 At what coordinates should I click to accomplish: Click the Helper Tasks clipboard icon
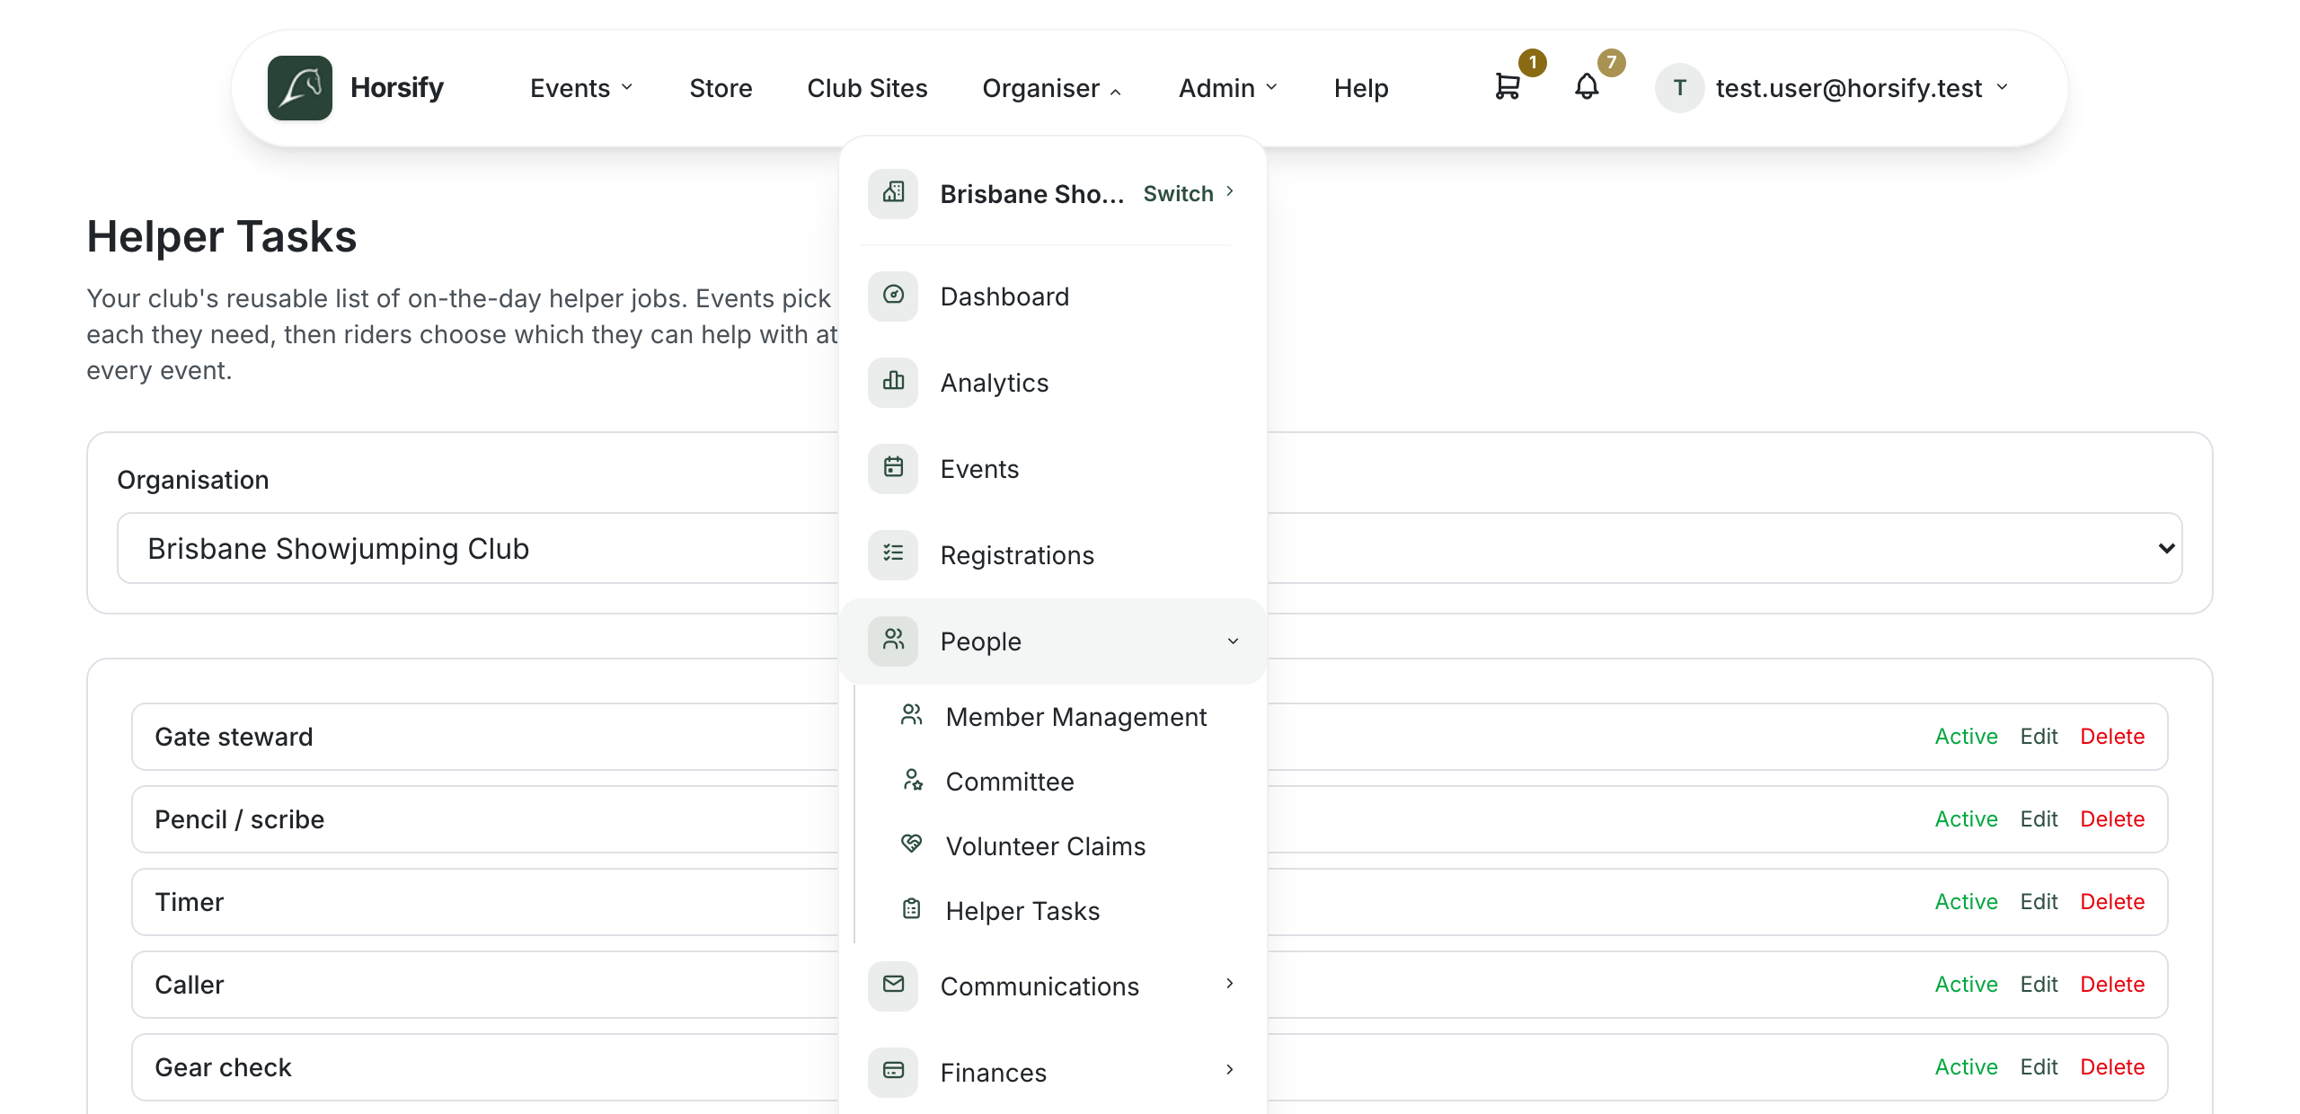point(912,909)
